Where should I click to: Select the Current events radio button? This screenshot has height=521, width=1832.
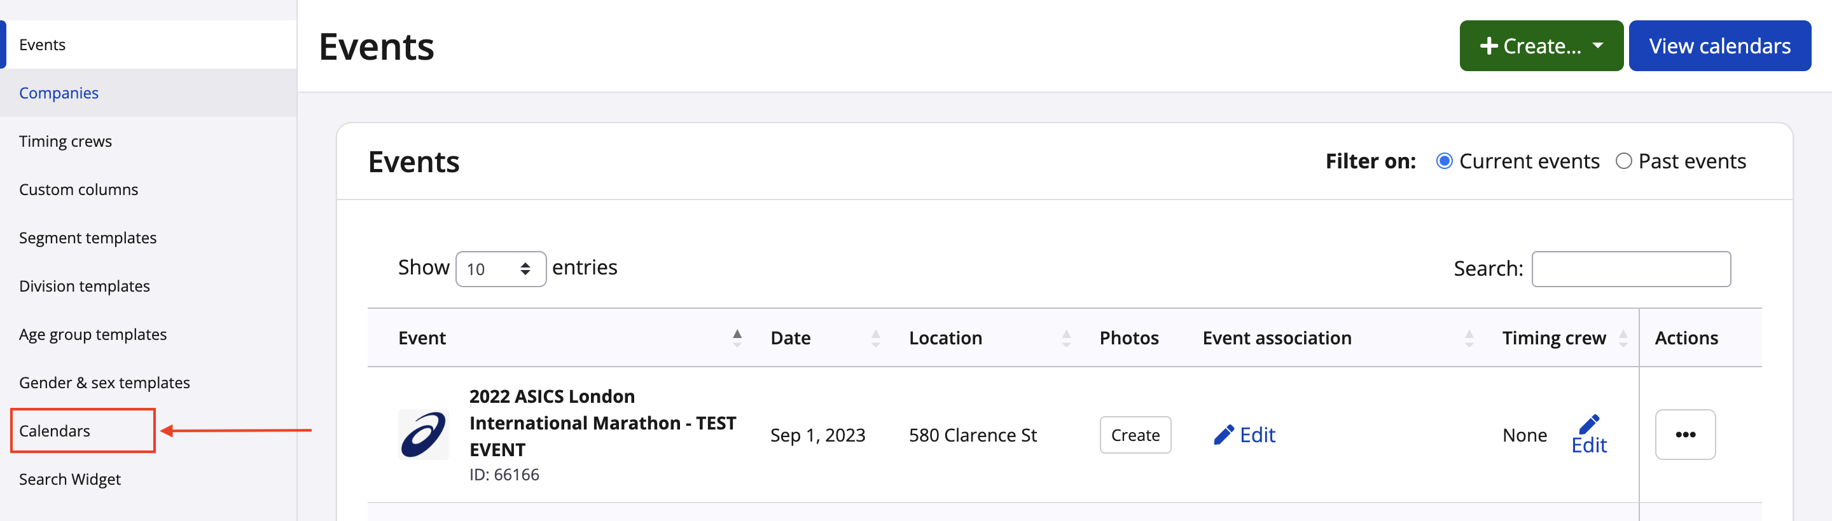(x=1444, y=161)
